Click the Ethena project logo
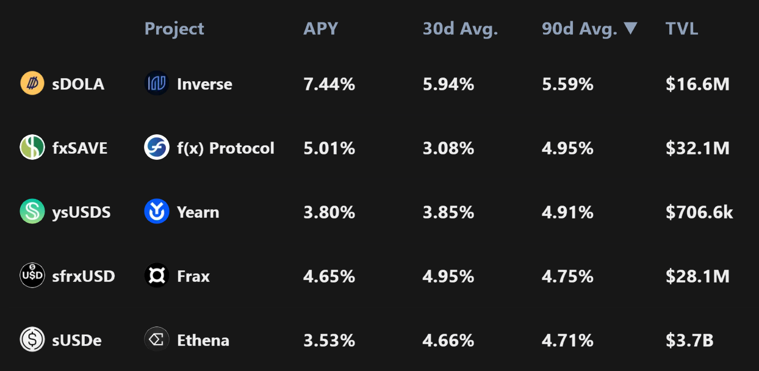Image resolution: width=759 pixels, height=371 pixels. pos(157,340)
